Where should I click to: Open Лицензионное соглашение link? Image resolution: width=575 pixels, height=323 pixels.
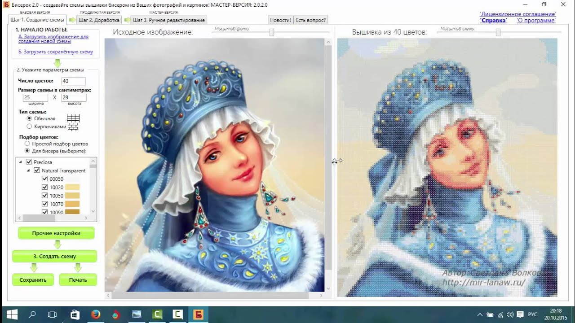[x=518, y=14]
